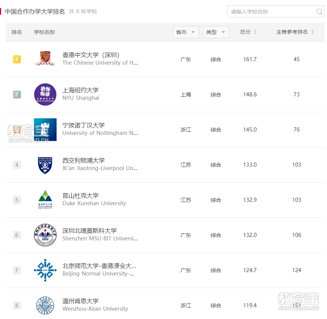Click the Nottingham Ningbo castle logo

click(x=45, y=130)
